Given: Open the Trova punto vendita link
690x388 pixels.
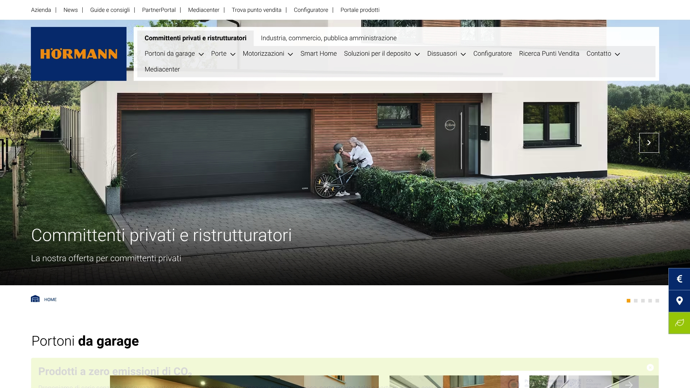Looking at the screenshot, I should coord(257,10).
